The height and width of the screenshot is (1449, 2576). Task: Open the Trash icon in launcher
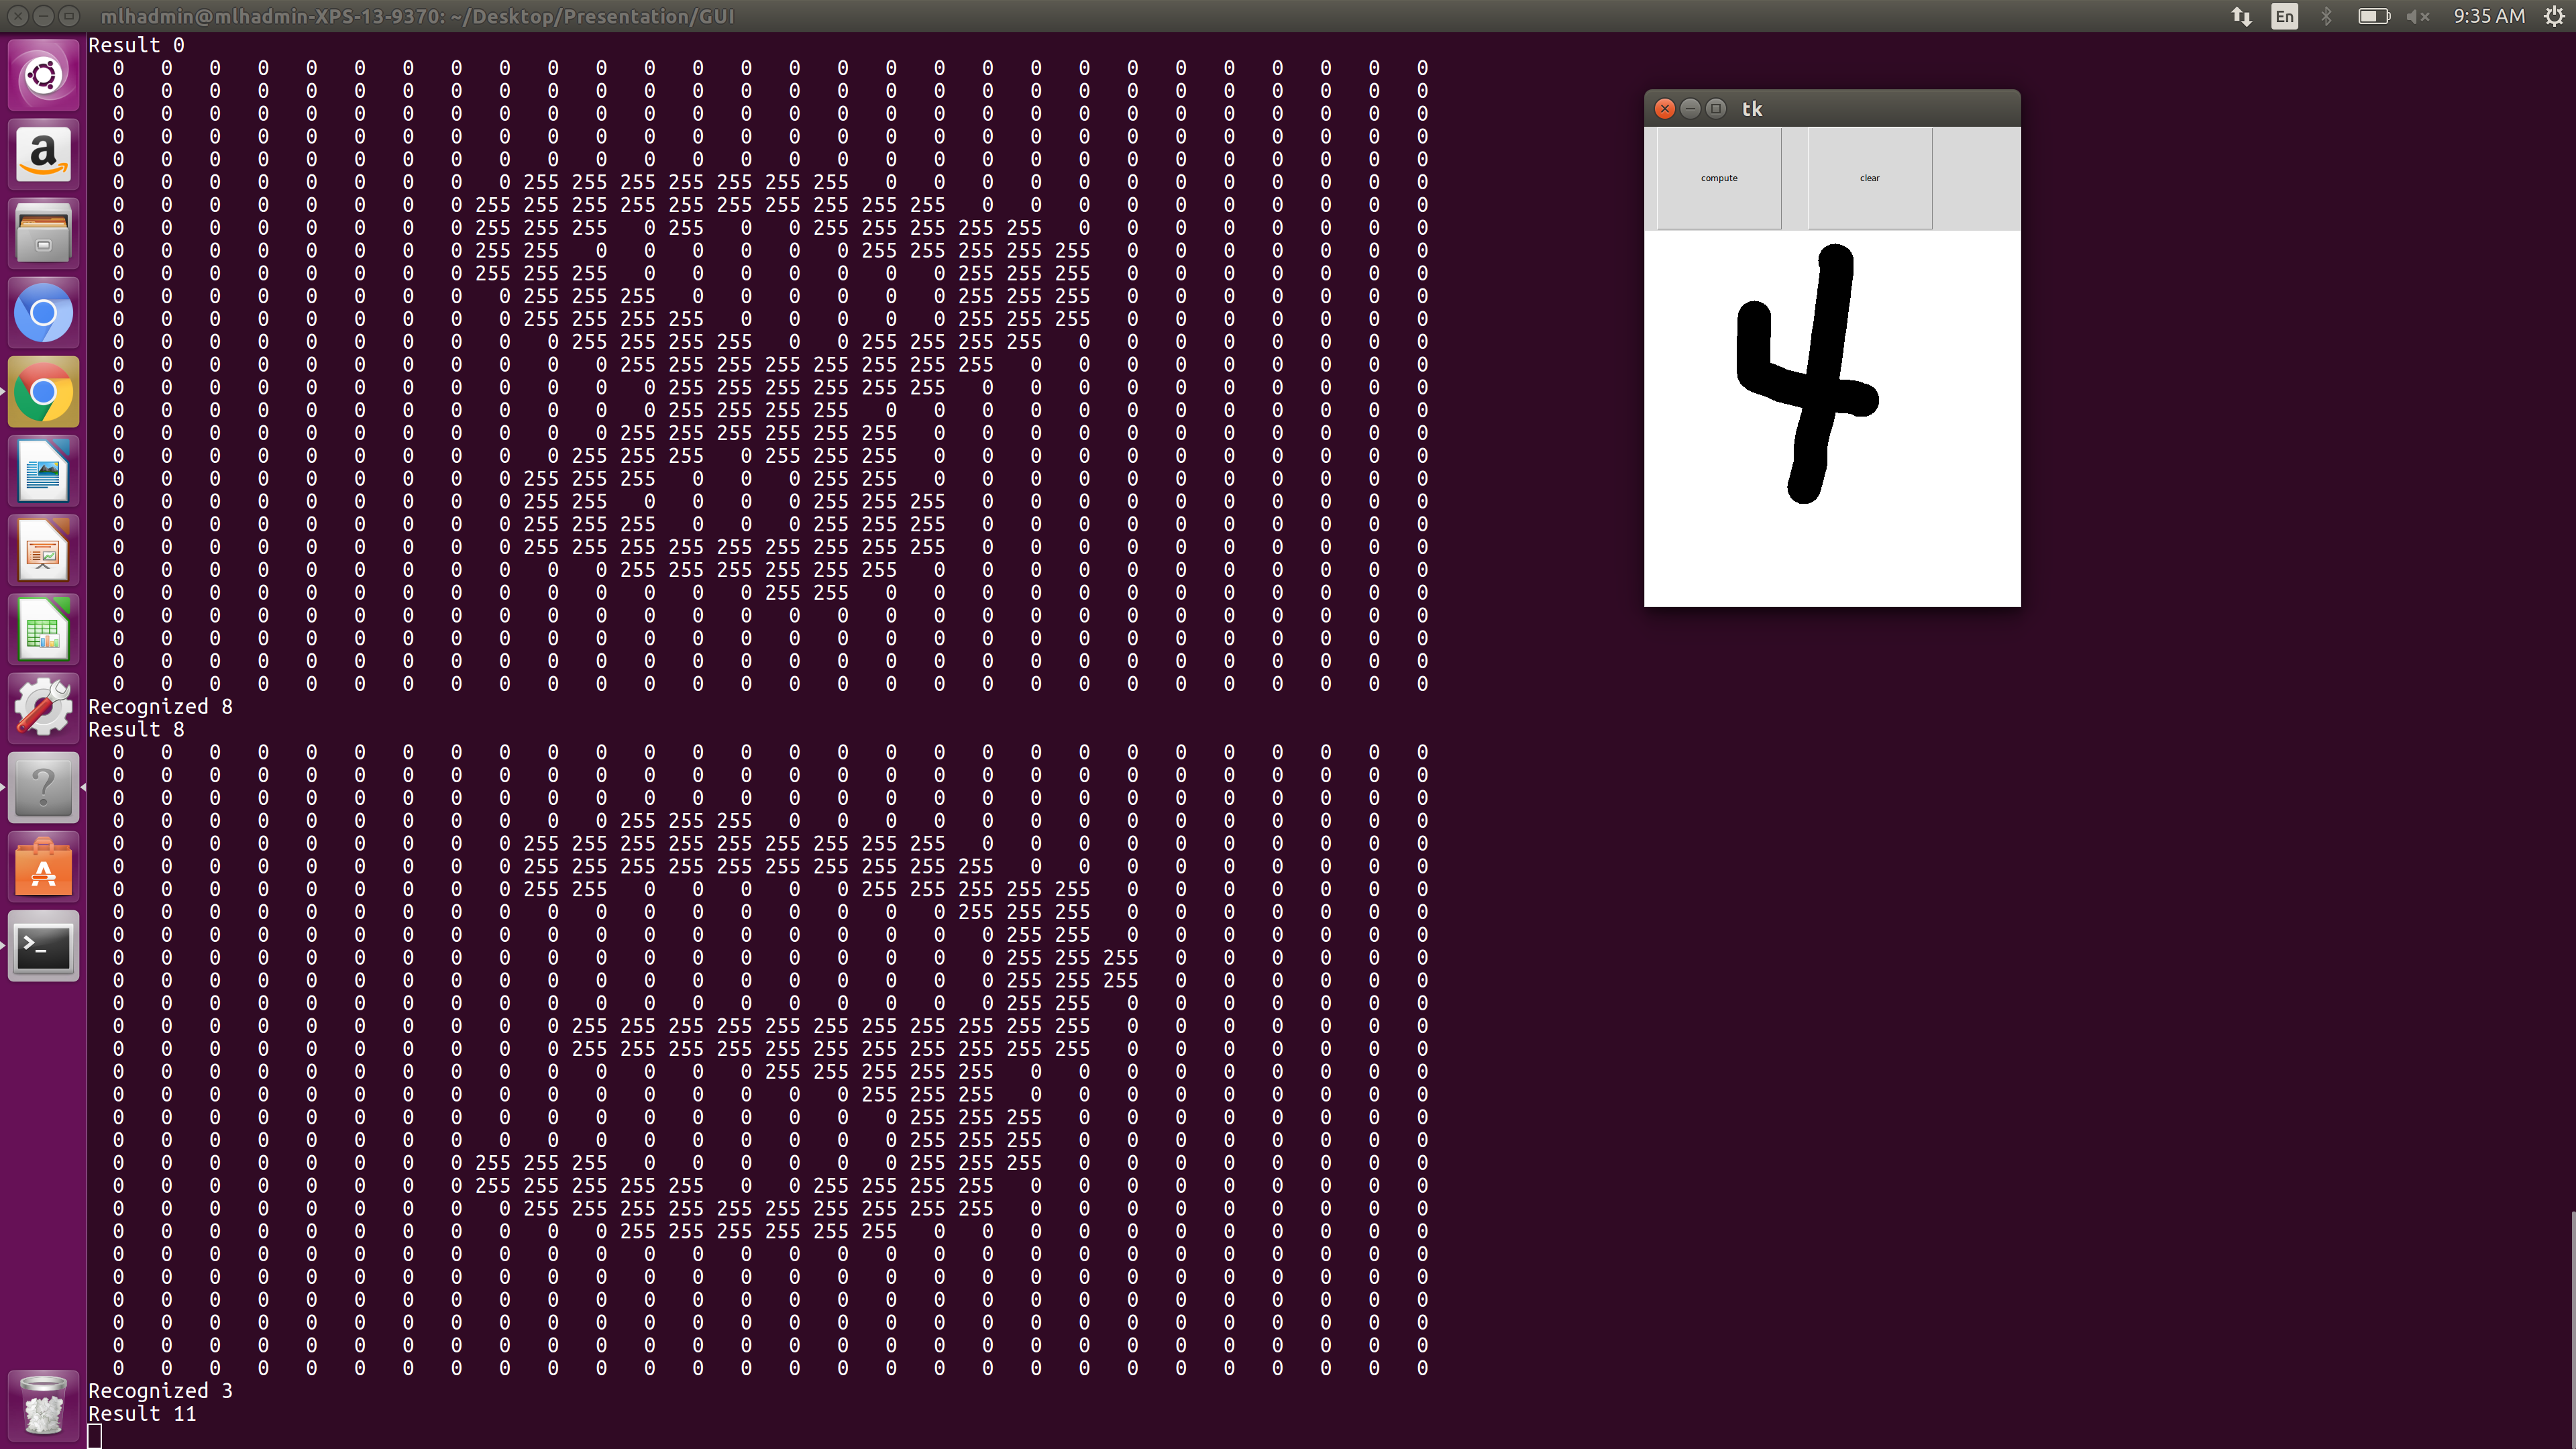pos(43,1405)
